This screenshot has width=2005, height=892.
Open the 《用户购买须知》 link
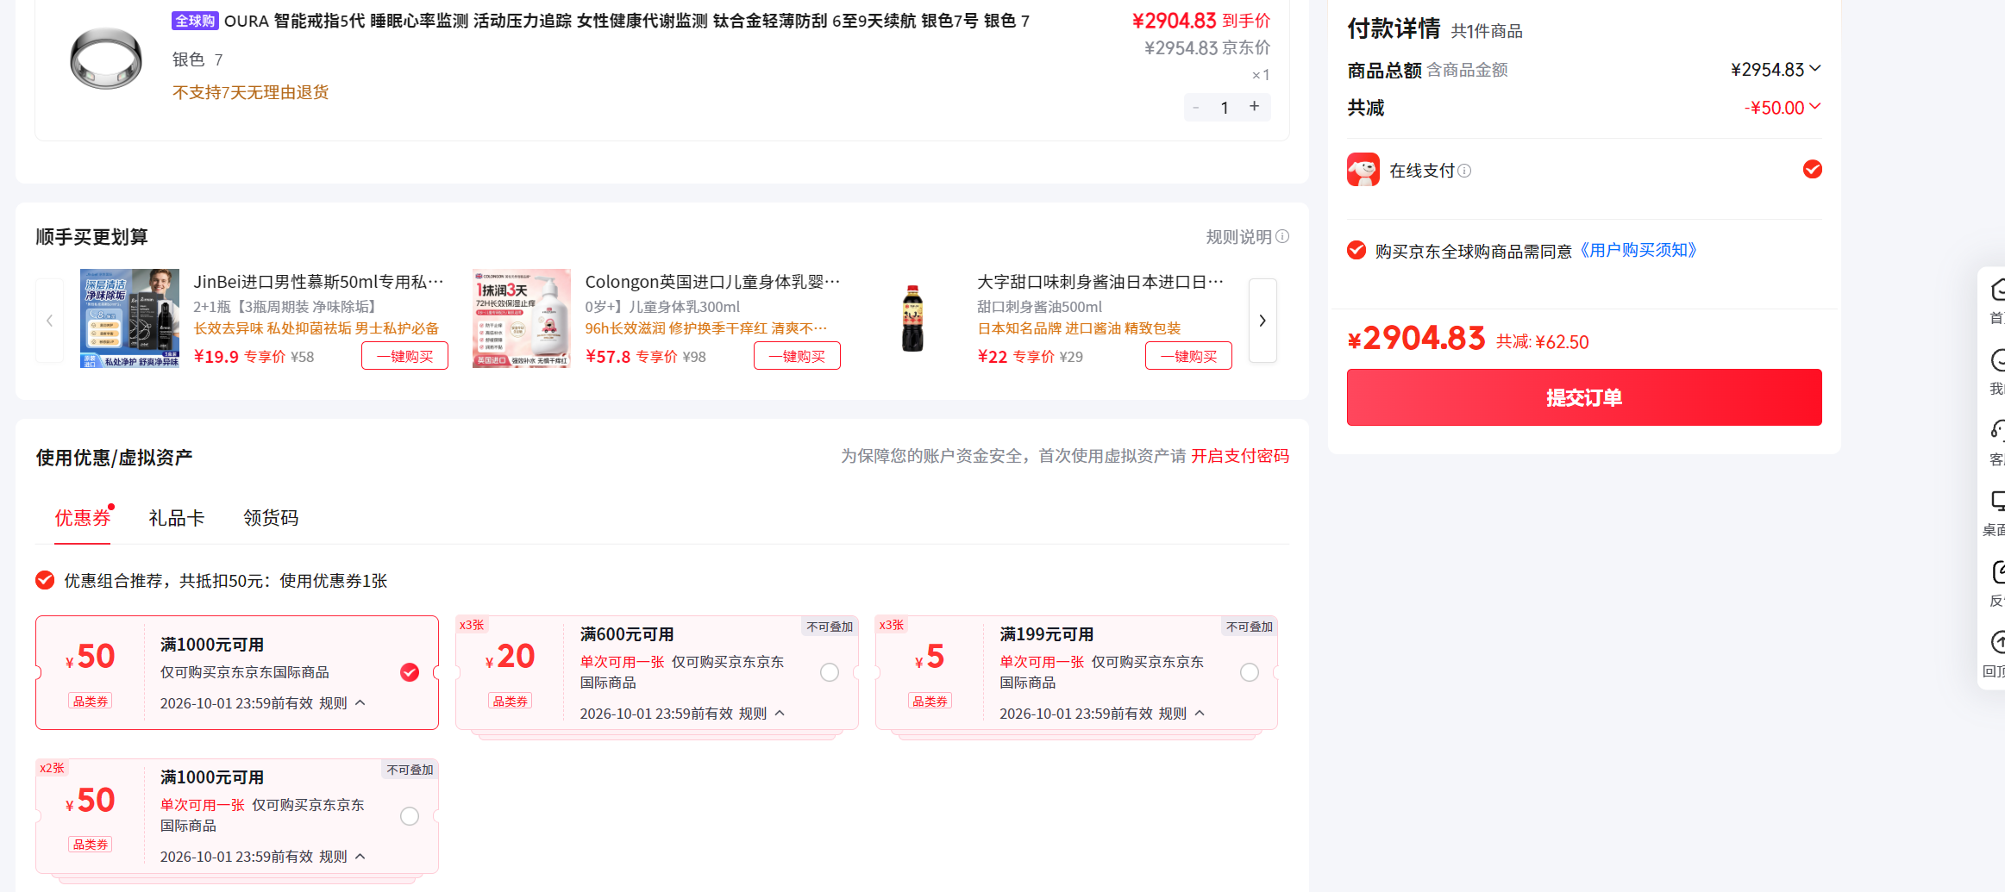pyautogui.click(x=1638, y=250)
